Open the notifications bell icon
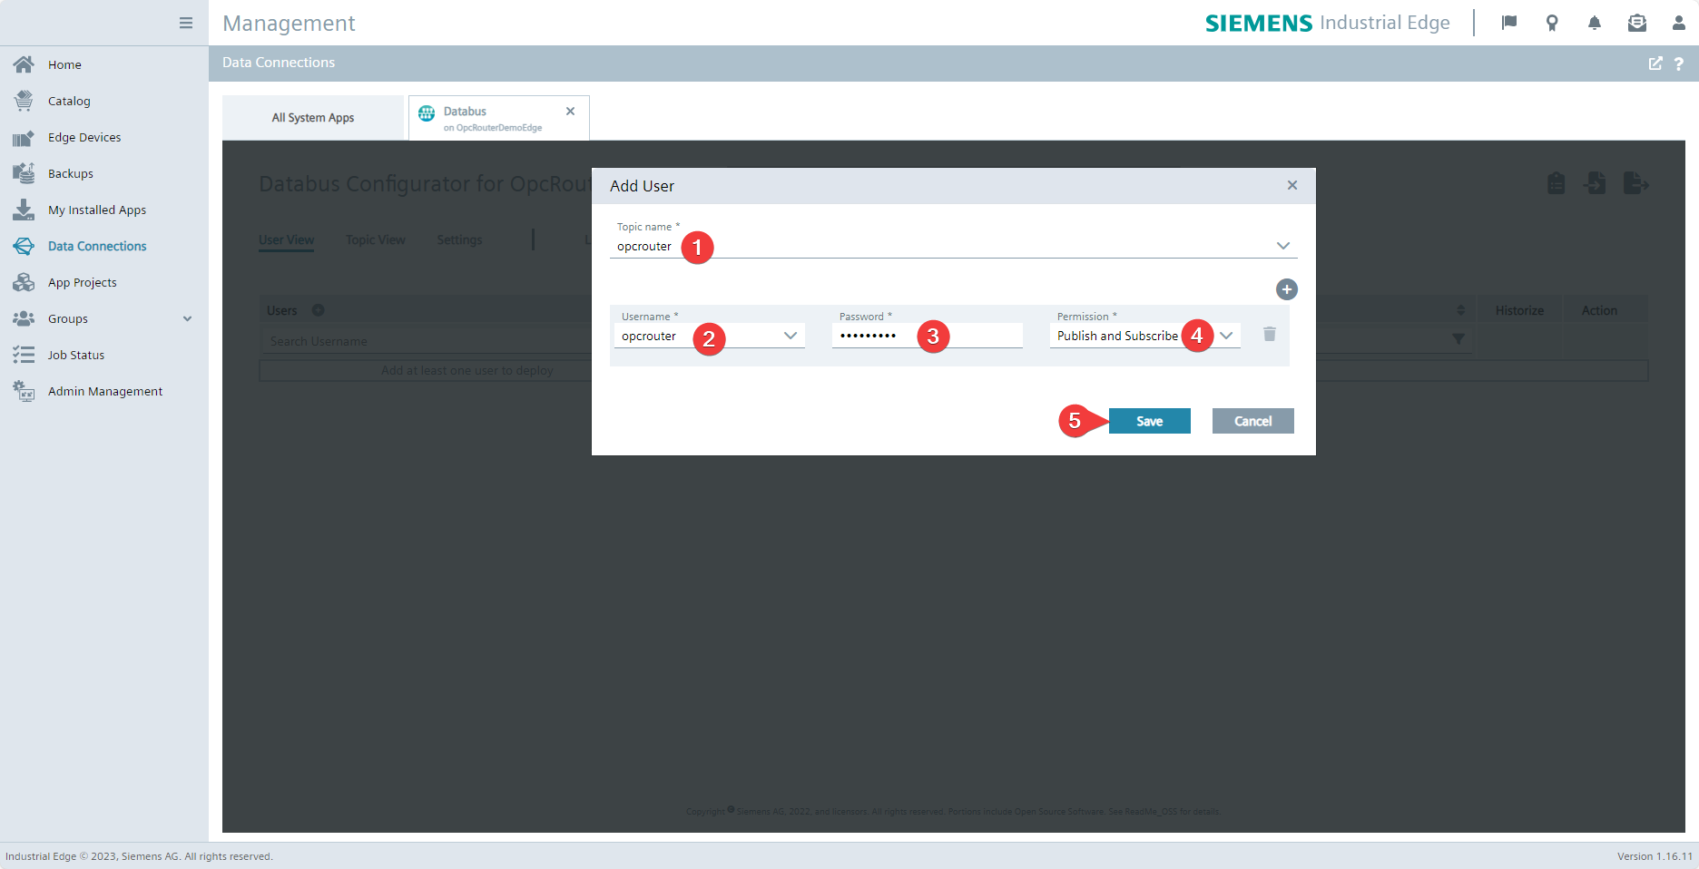Screen dimensions: 1699x869 pos(1594,23)
